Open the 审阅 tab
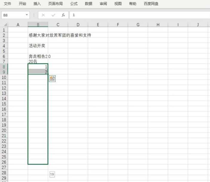Image resolution: width=210 pixels, height=182 pixels. point(103,4)
